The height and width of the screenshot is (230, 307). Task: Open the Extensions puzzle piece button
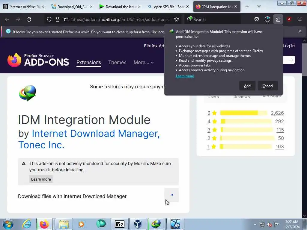point(278,19)
